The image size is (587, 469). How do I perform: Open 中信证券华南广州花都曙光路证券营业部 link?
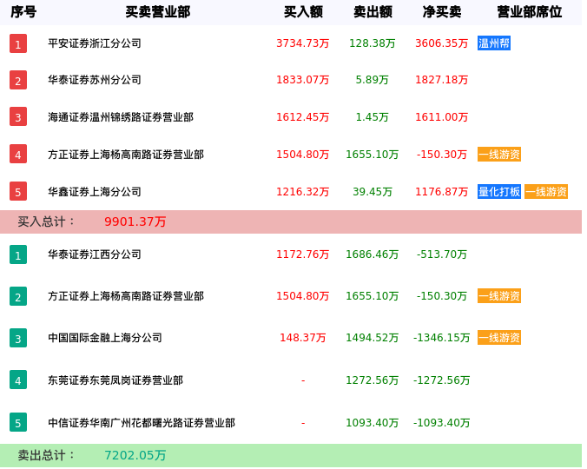click(x=142, y=423)
